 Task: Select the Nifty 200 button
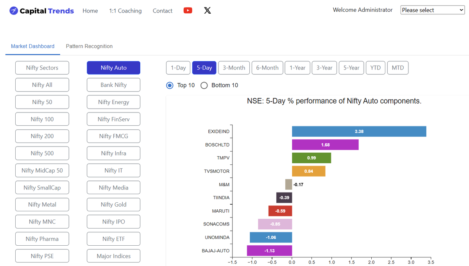coord(42,136)
